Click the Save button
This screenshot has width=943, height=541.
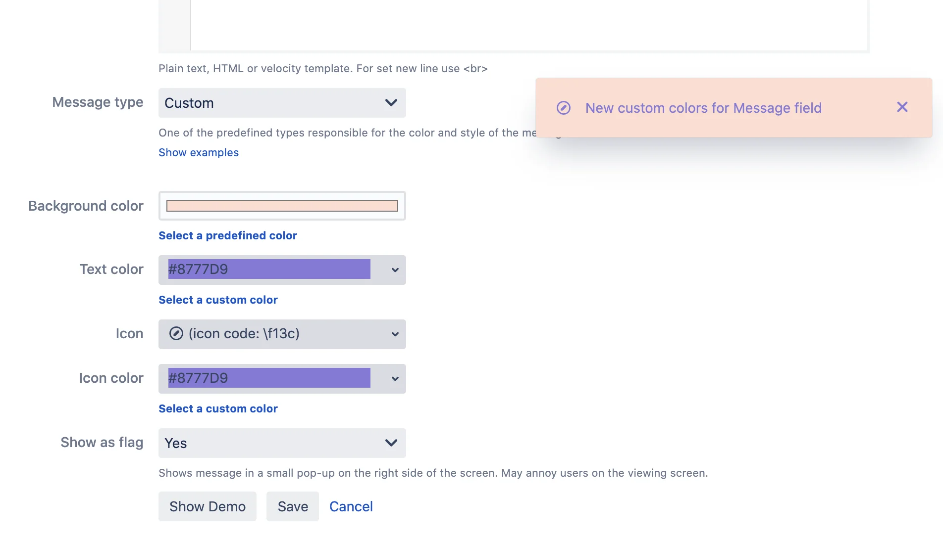[x=293, y=506]
